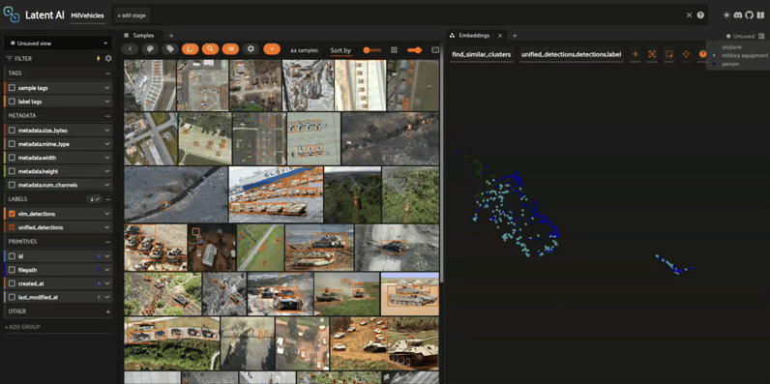Viewport: 770px width, 384px height.
Task: Open the docs icon right of GitHub
Action: [x=760, y=15]
